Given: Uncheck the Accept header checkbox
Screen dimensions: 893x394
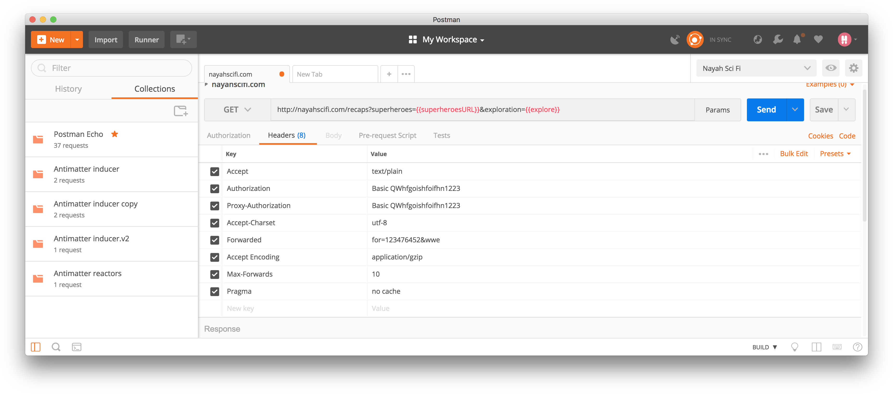Looking at the screenshot, I should (x=214, y=171).
